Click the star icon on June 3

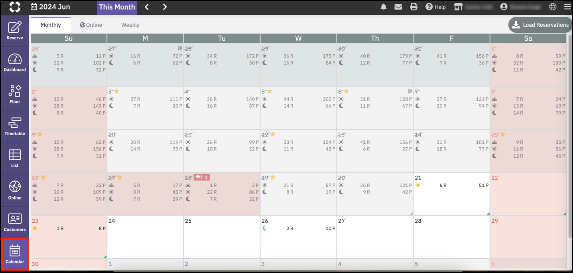pyautogui.click(x=116, y=91)
